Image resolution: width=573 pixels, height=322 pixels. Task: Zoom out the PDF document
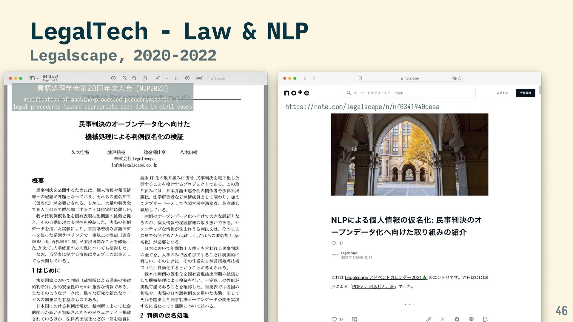pyautogui.click(x=125, y=78)
